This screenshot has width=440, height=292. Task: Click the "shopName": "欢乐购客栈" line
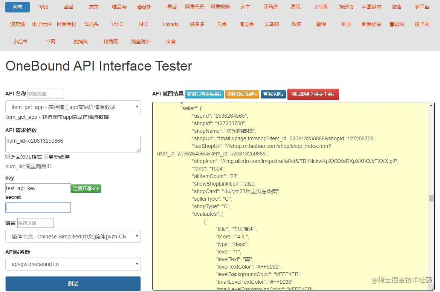coord(224,131)
